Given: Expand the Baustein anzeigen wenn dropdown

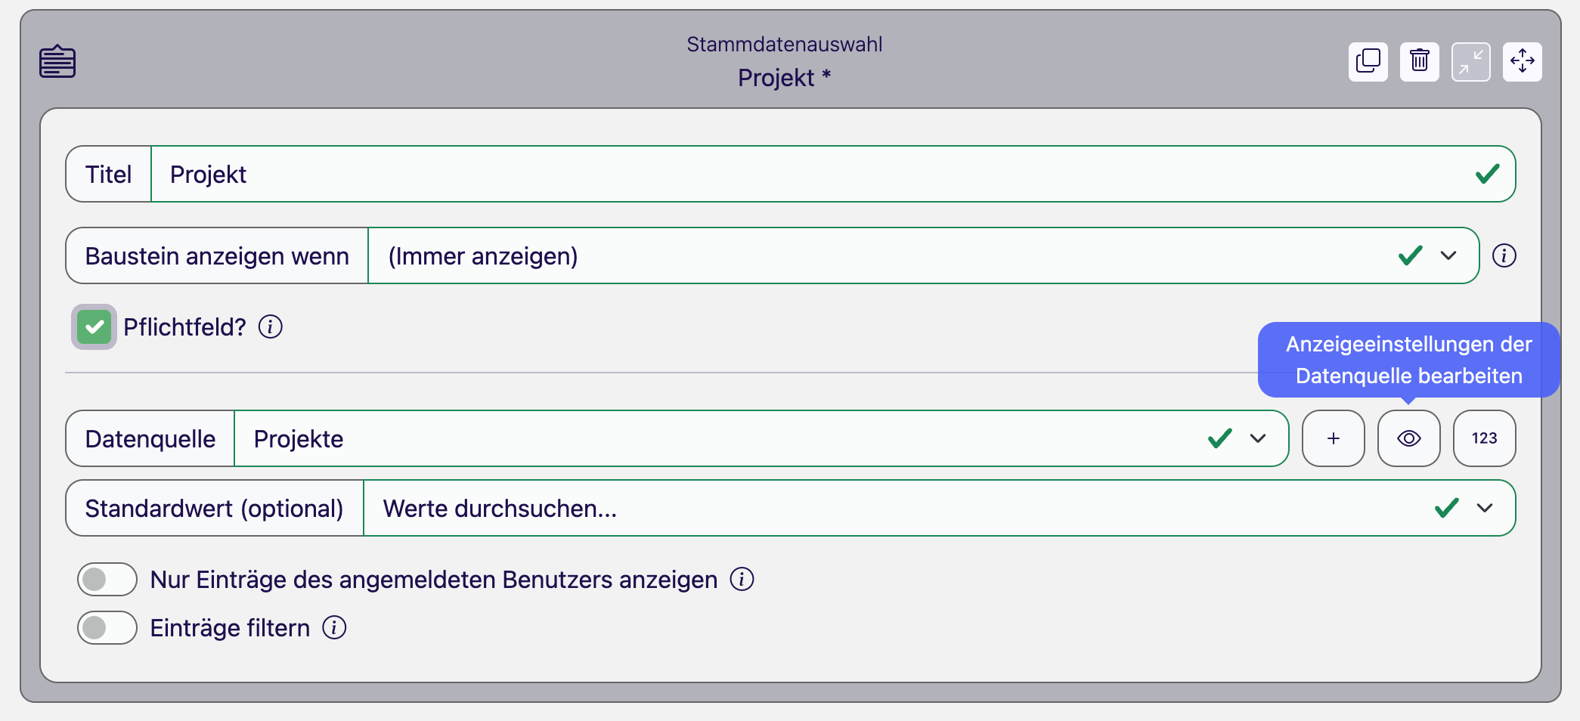Looking at the screenshot, I should click(1448, 255).
